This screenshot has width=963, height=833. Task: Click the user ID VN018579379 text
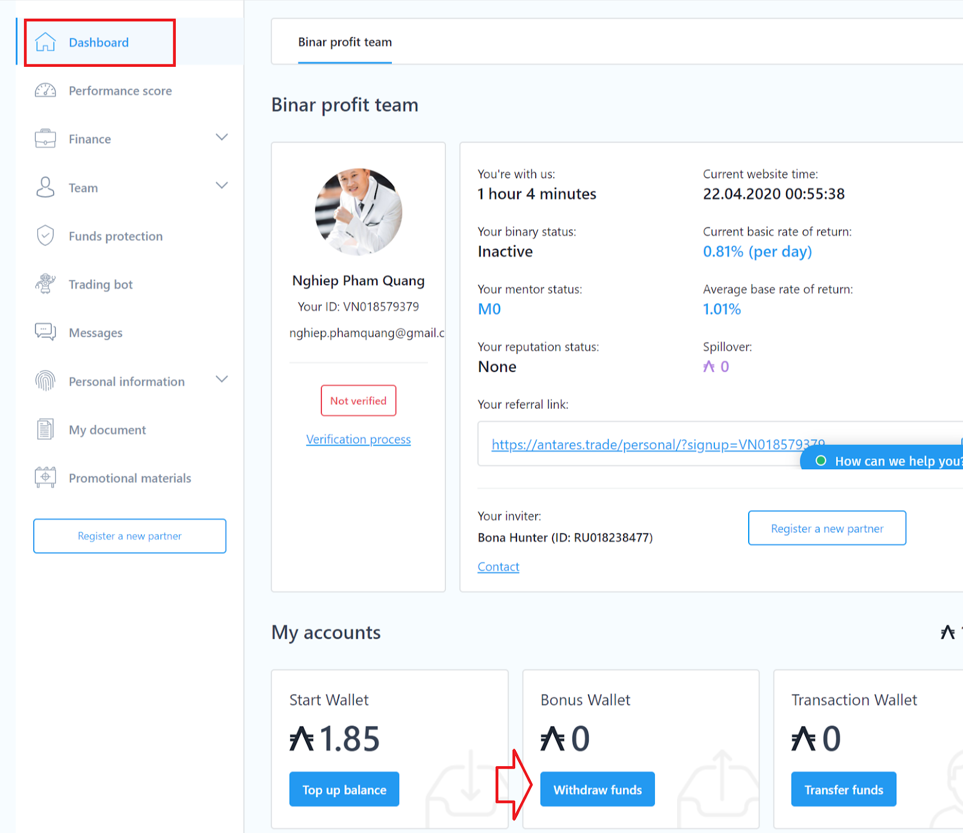point(381,307)
